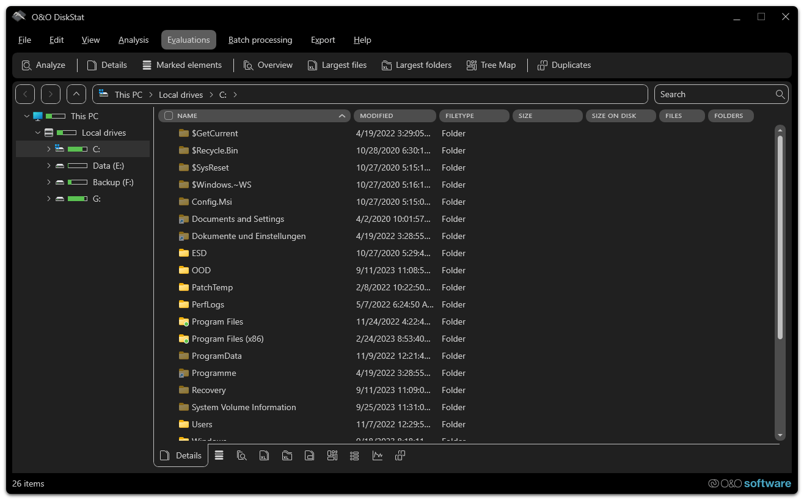
Task: Open the tree map grid icon bottom tab
Action: (x=332, y=455)
